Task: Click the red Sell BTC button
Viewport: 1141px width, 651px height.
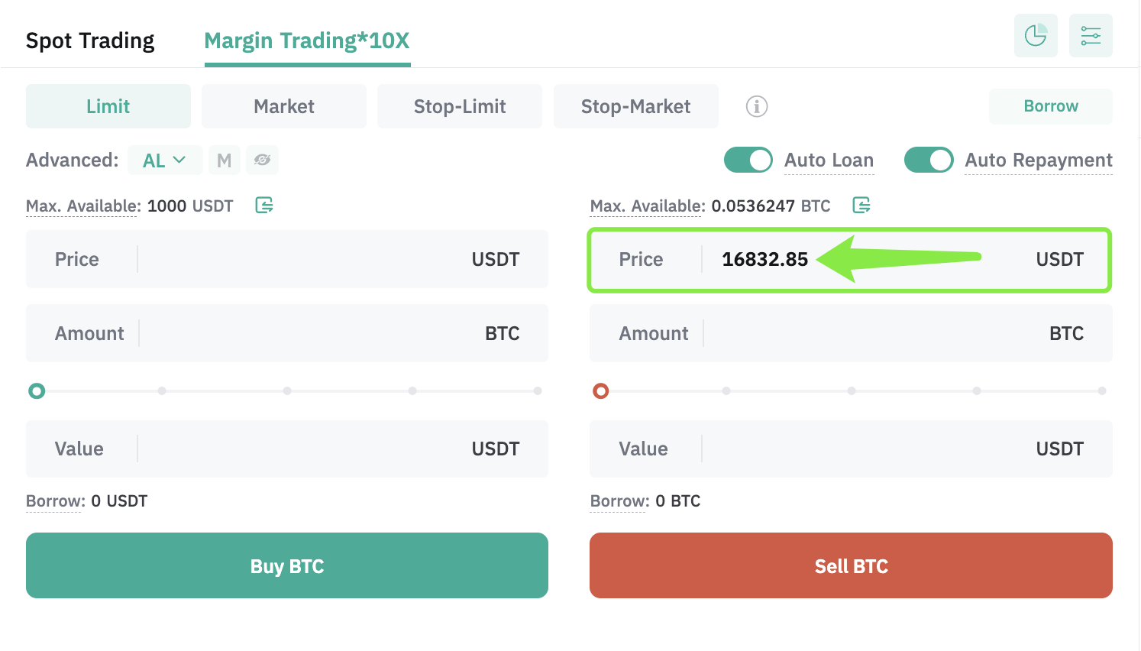Action: 851,565
